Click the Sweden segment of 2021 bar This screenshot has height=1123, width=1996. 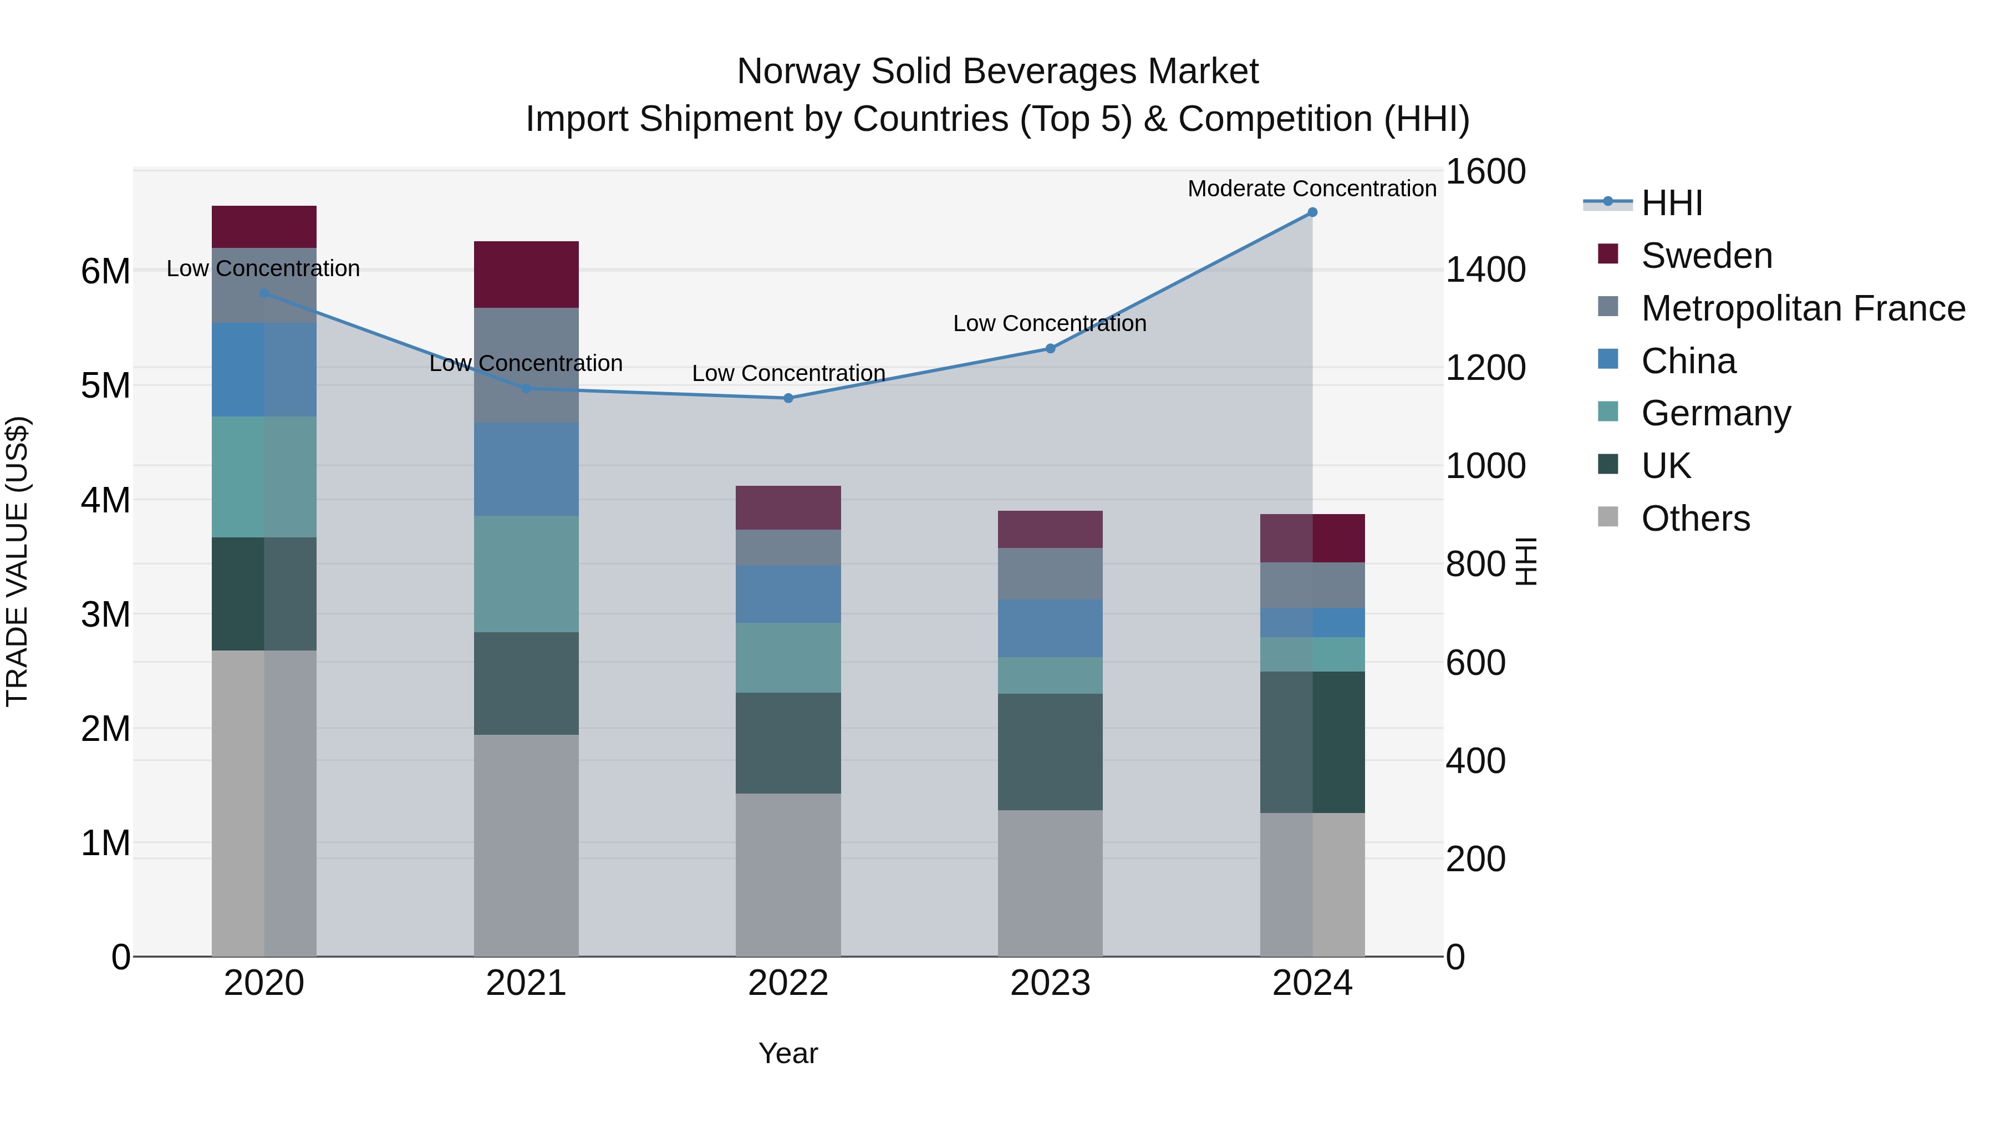tap(526, 275)
